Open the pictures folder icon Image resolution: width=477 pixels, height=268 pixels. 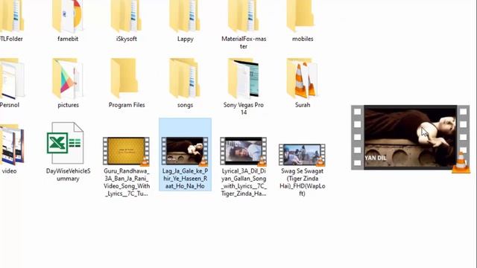click(68, 78)
